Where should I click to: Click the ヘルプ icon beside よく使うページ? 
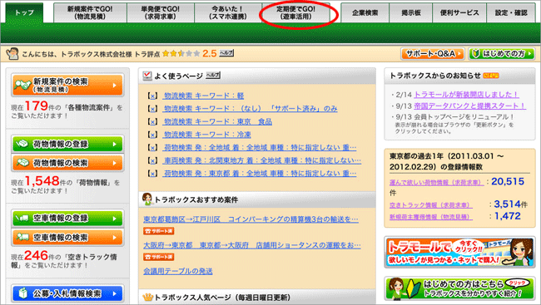coord(213,75)
